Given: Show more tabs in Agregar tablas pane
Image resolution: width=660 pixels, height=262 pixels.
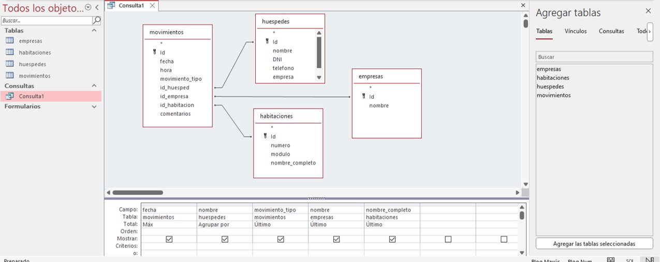Looking at the screenshot, I should pyautogui.click(x=650, y=31).
